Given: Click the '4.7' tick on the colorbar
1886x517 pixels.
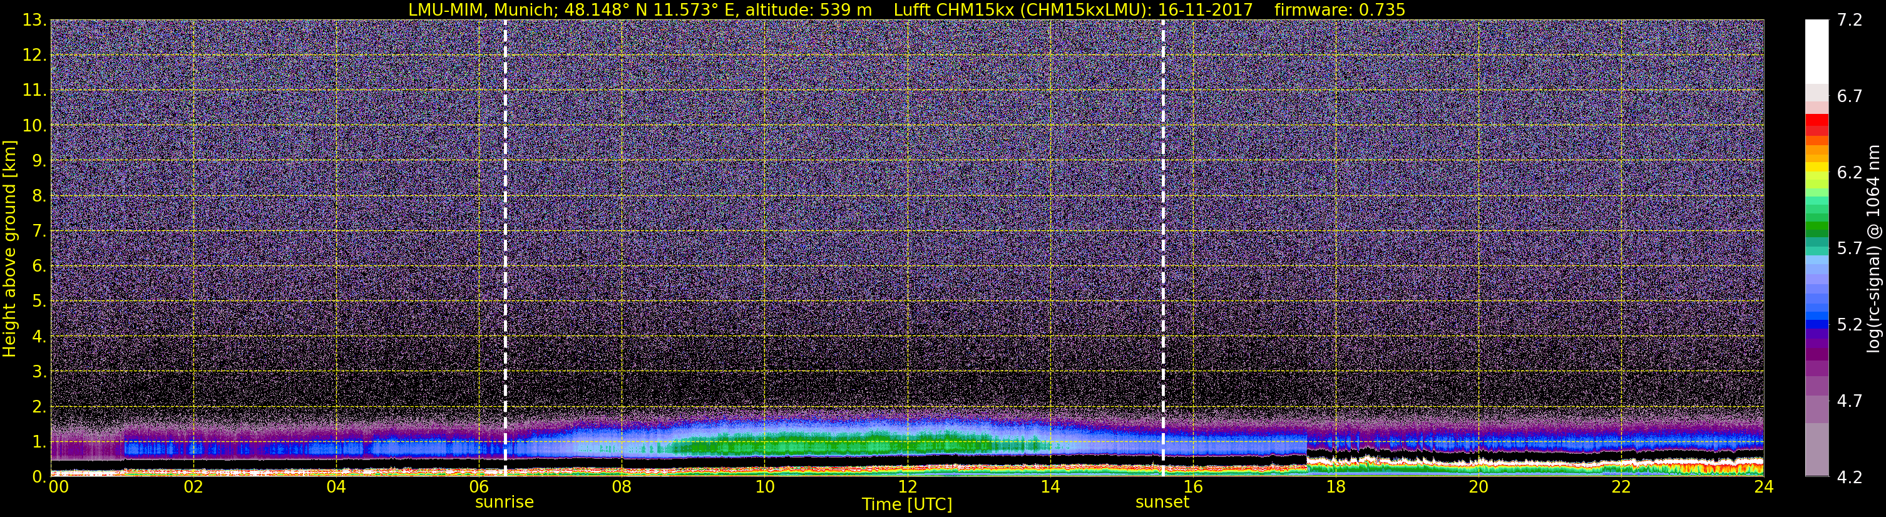Looking at the screenshot, I should [1850, 401].
